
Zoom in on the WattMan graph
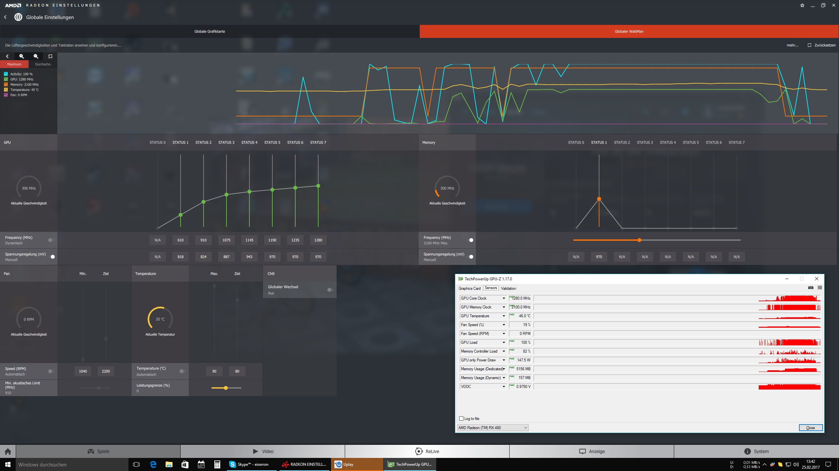(22, 56)
